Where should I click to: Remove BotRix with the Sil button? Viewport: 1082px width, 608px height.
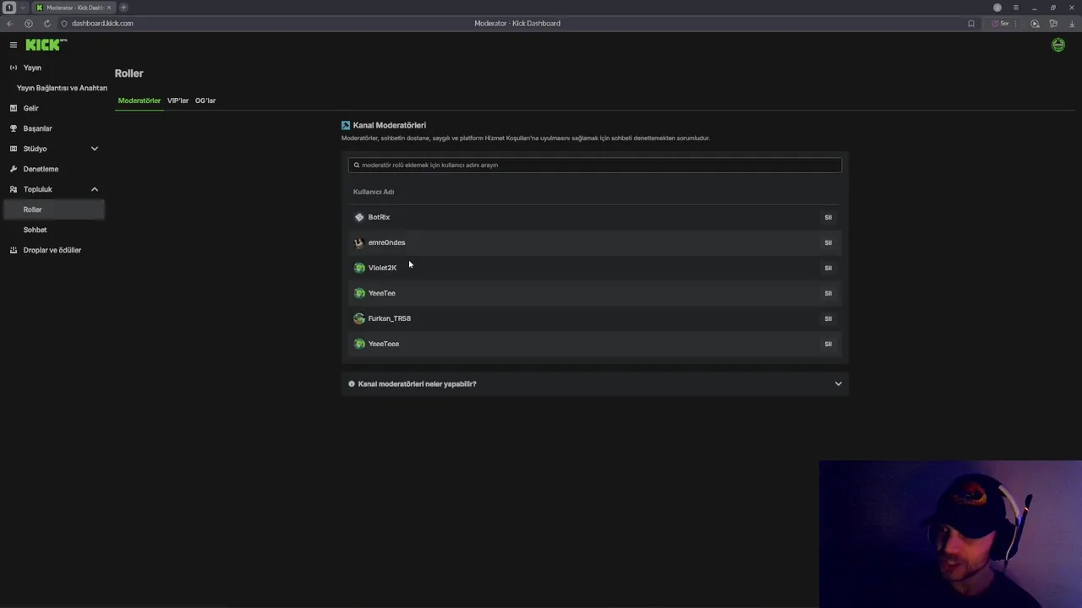[x=828, y=217]
